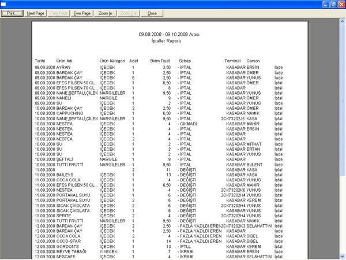Image resolution: width=346 pixels, height=260 pixels.
Task: Click the COCO-STAR product name
Action: coord(69,241)
